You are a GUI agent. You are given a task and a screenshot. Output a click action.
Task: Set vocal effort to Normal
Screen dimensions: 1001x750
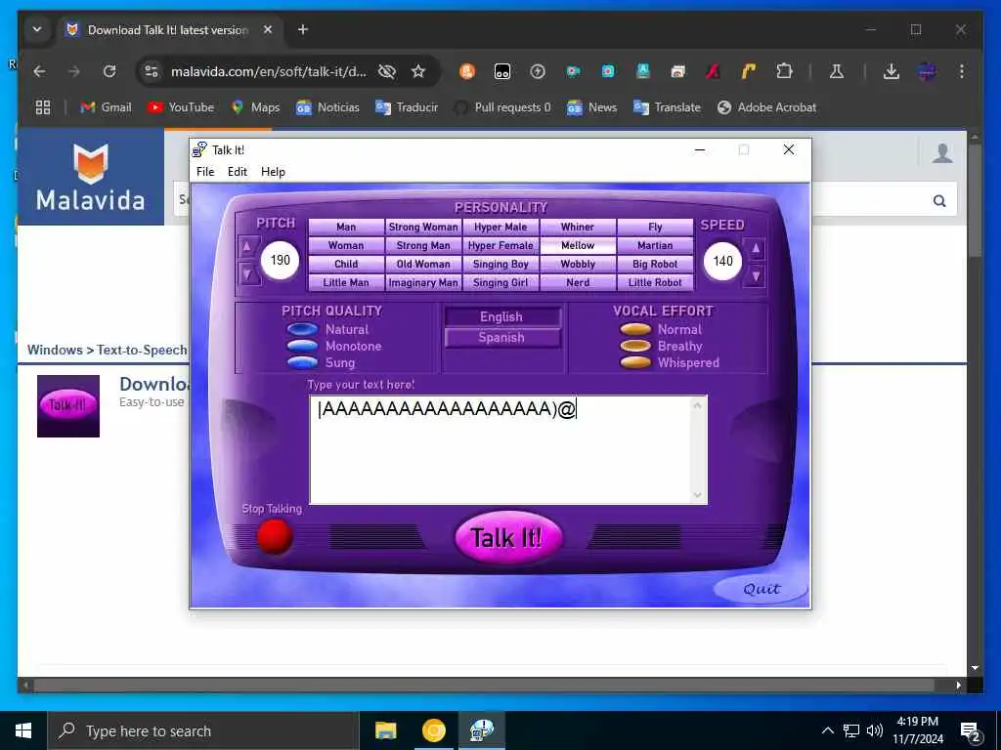point(635,329)
